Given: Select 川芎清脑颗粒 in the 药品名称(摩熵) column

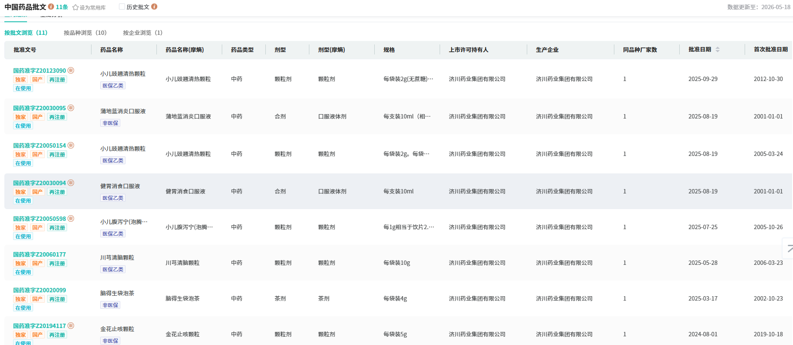Looking at the screenshot, I should (x=183, y=263).
